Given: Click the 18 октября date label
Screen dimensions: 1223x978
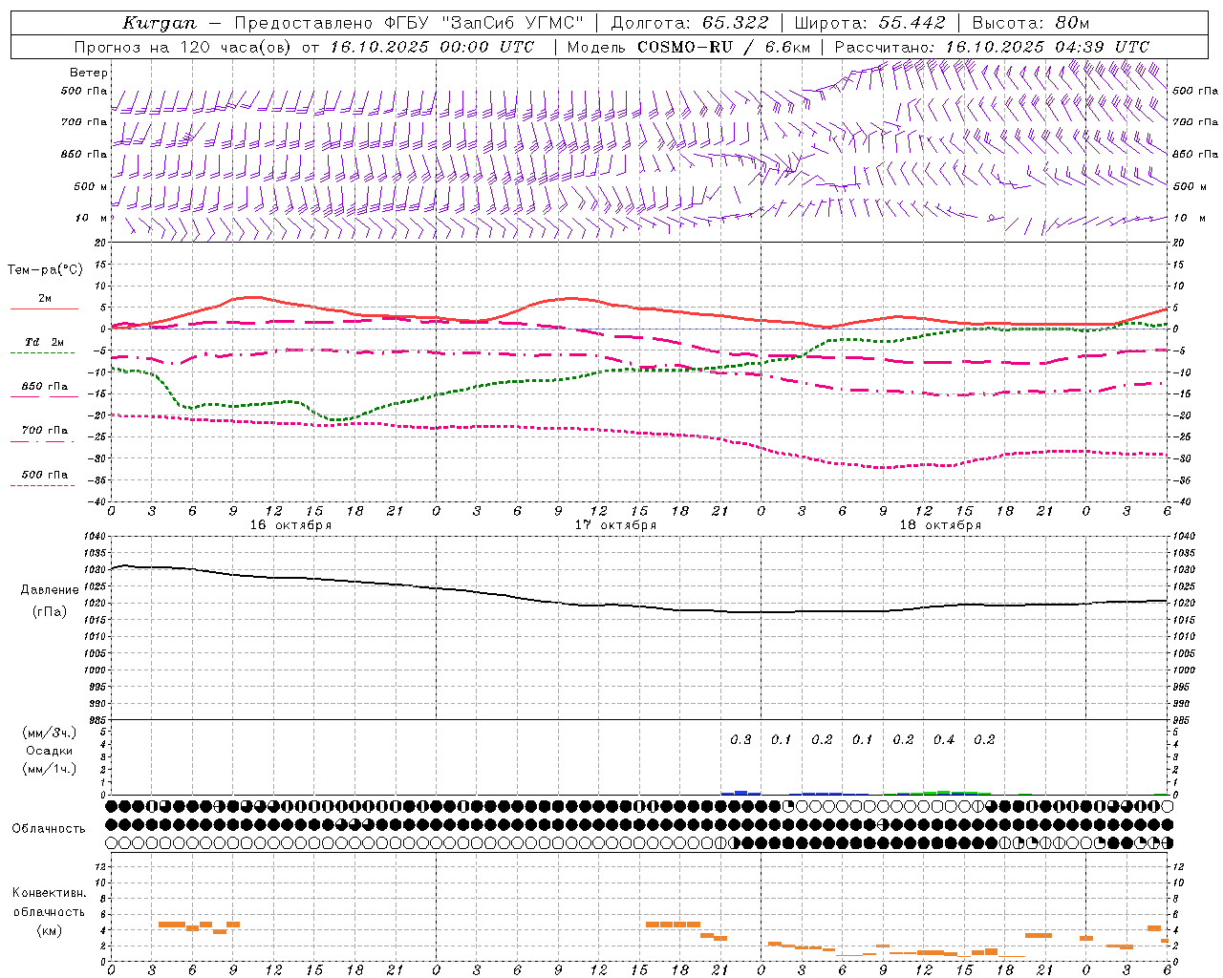Looking at the screenshot, I should tap(940, 525).
